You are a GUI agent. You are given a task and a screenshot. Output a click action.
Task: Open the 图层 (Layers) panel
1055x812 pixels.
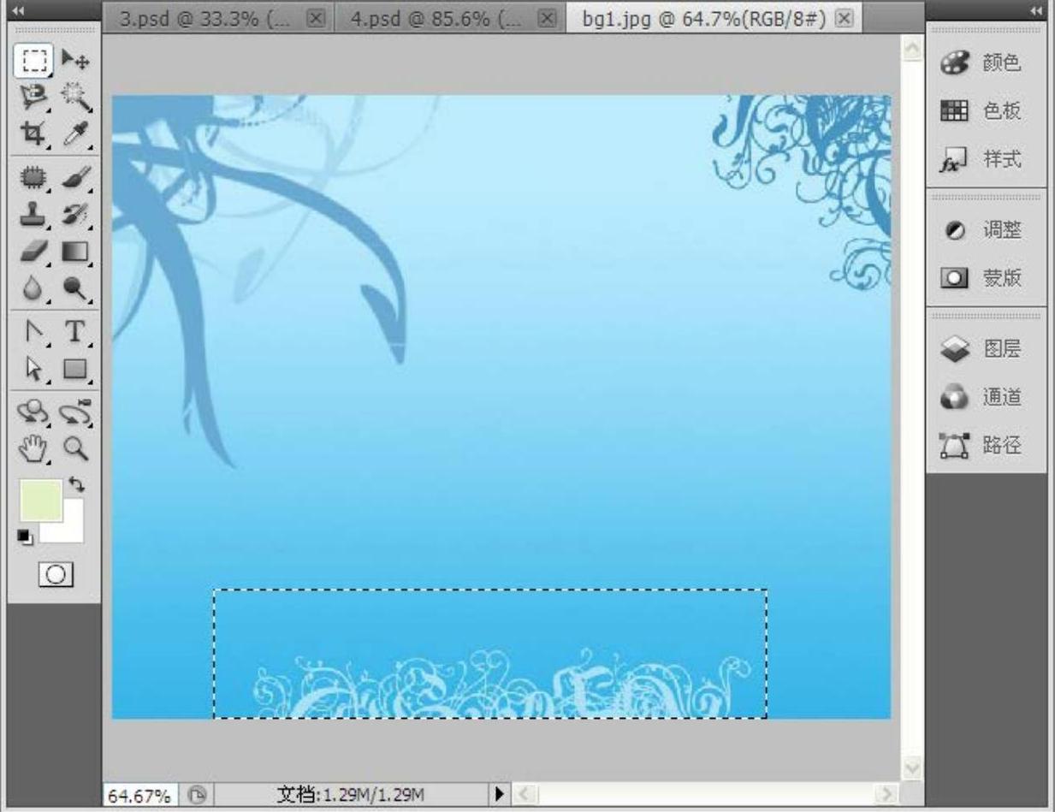(986, 349)
